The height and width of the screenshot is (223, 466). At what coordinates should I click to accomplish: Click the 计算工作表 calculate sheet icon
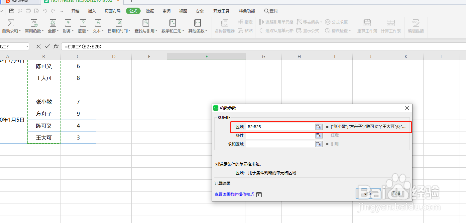[391, 23]
